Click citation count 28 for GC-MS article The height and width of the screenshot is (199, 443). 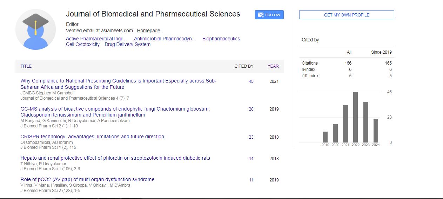click(251, 109)
